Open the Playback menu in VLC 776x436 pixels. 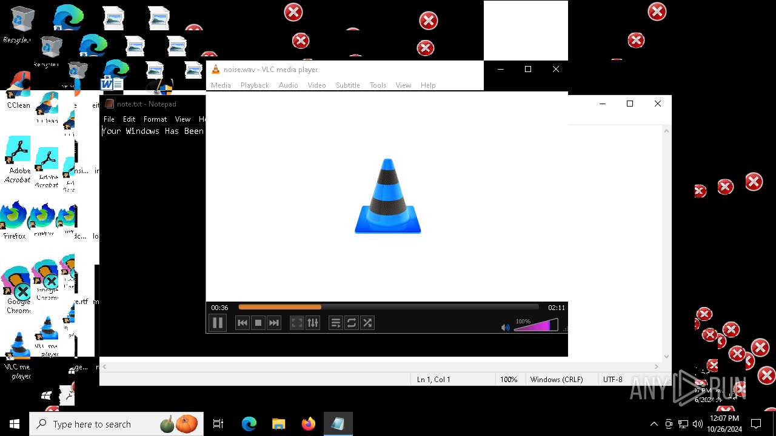[255, 85]
